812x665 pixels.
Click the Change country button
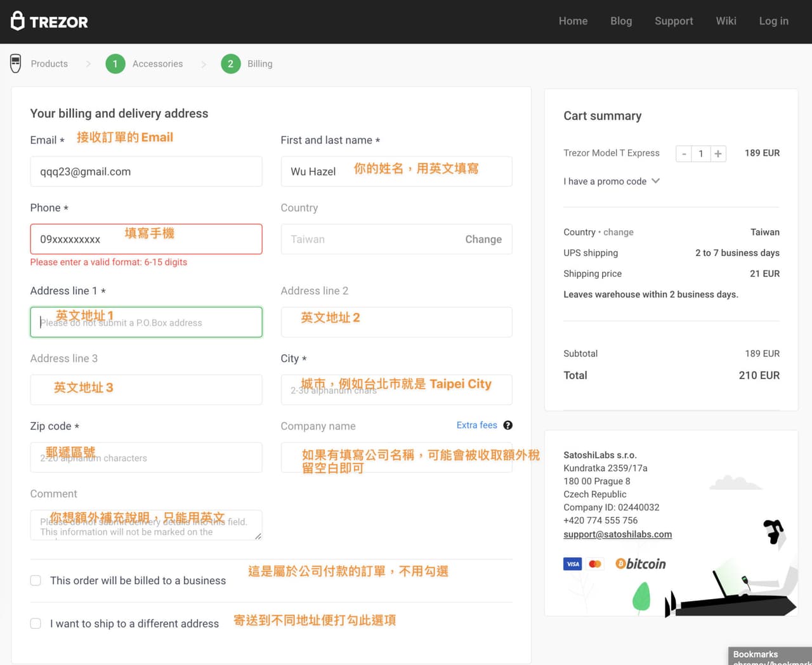(x=483, y=240)
